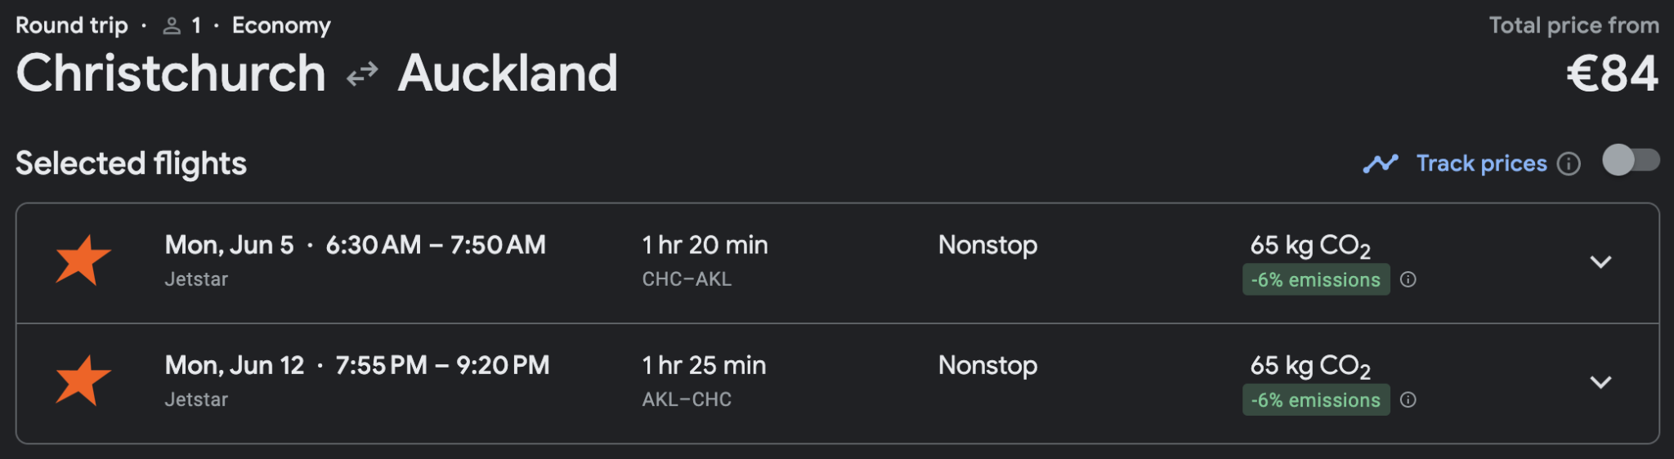Click the -6% emissions badge for Jun 5
The width and height of the screenshot is (1674, 459).
[1315, 279]
